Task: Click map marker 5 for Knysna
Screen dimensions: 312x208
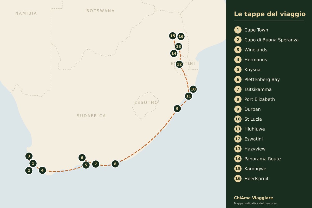Action: pos(86,165)
